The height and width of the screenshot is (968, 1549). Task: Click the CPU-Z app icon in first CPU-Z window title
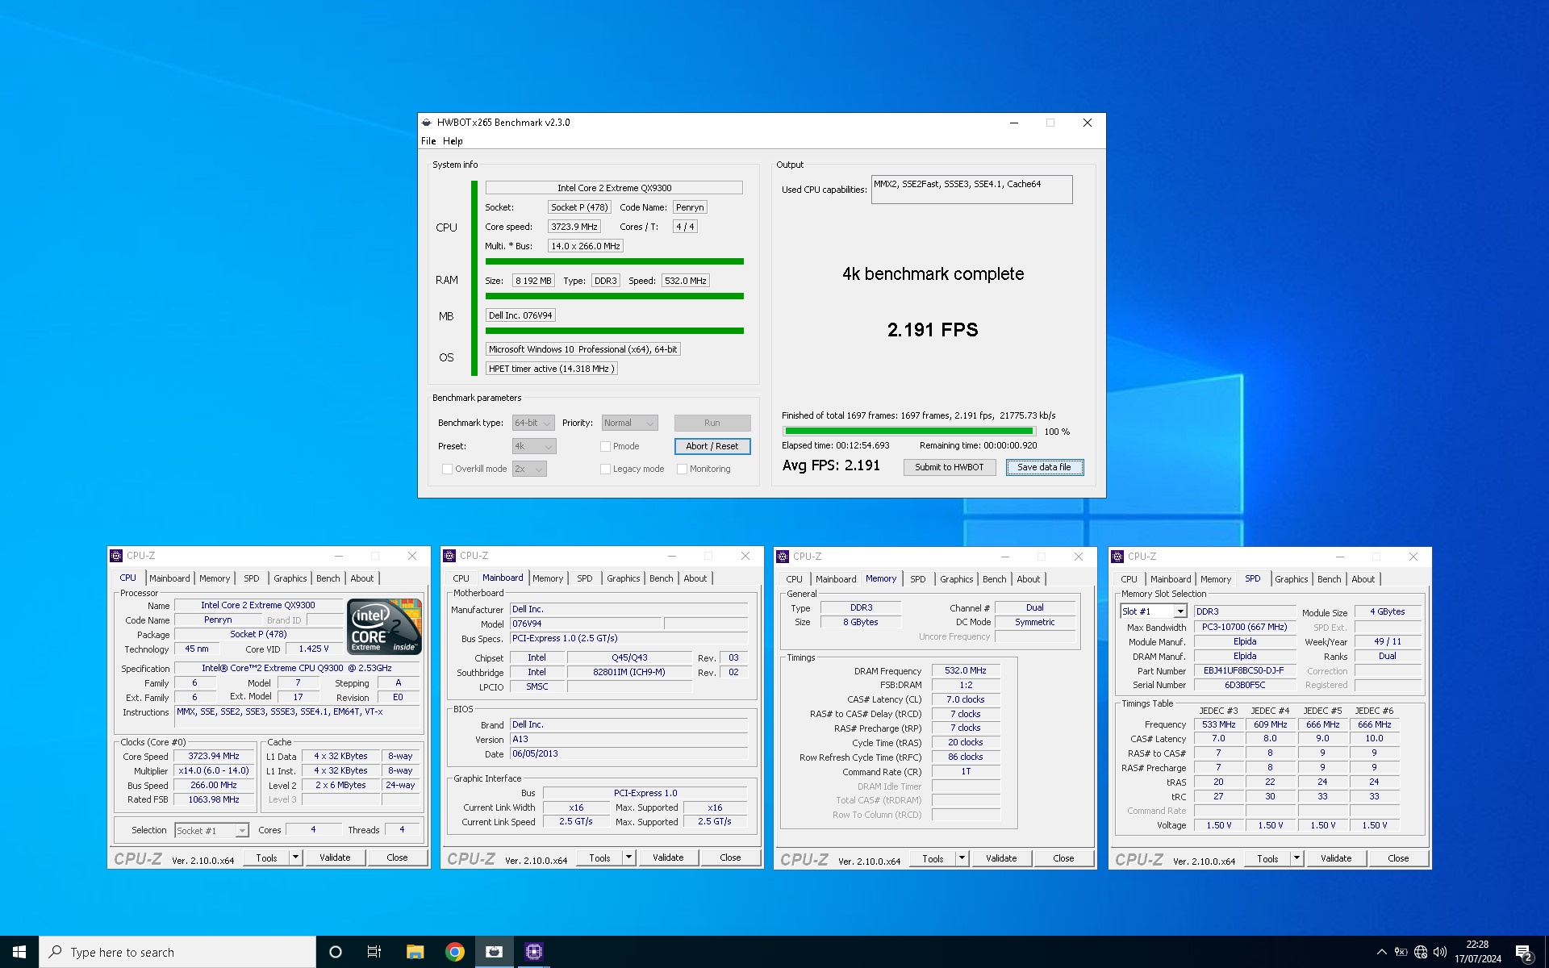116,556
